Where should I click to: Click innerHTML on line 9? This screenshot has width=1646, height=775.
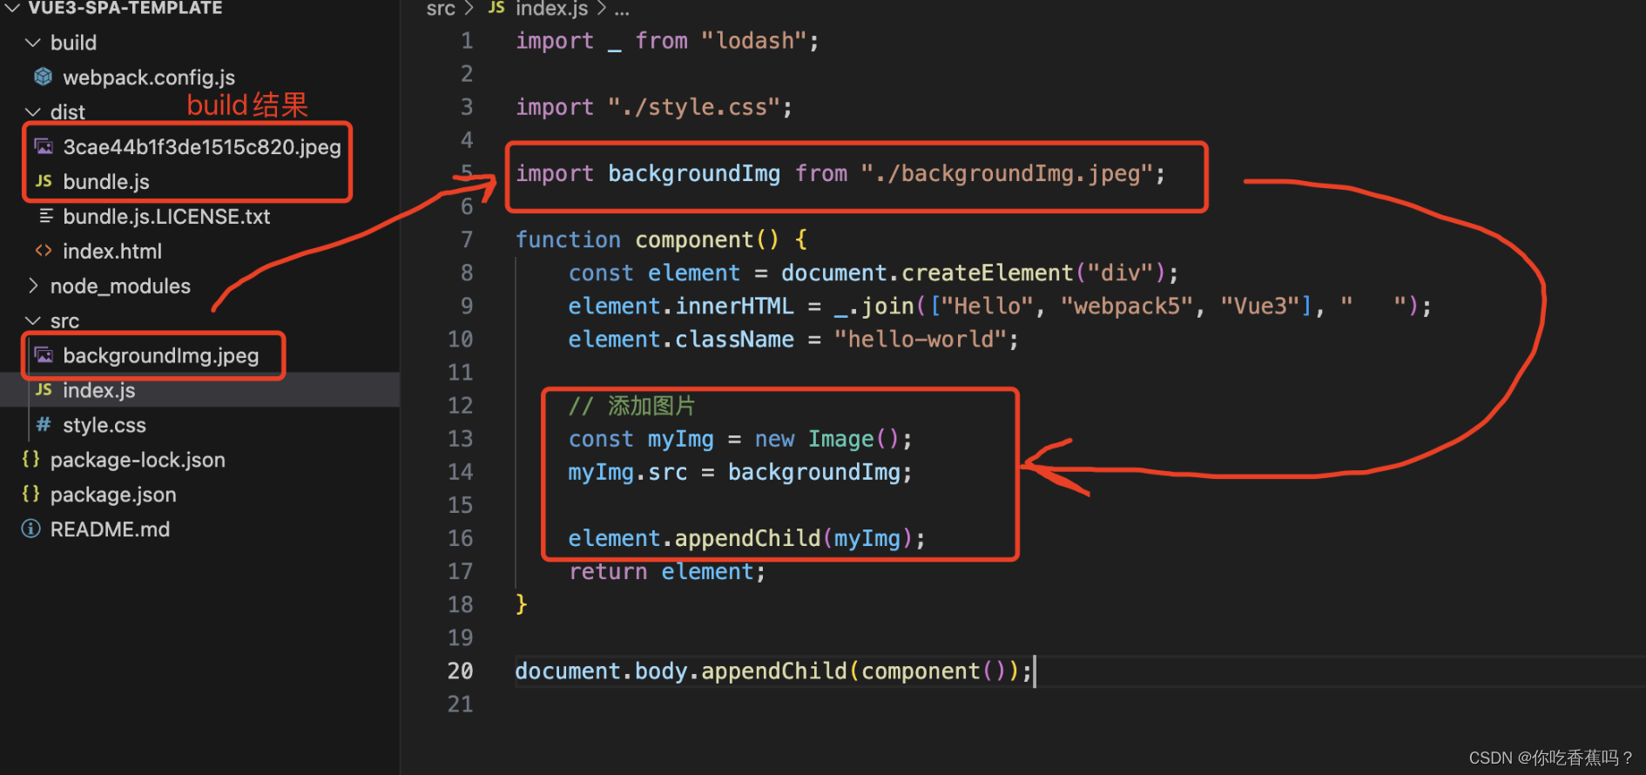(x=734, y=307)
